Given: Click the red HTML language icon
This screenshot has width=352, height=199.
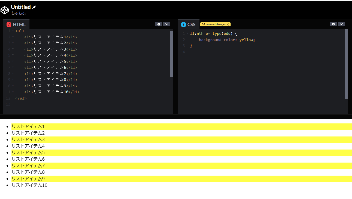Looking at the screenshot, I should [x=8, y=24].
